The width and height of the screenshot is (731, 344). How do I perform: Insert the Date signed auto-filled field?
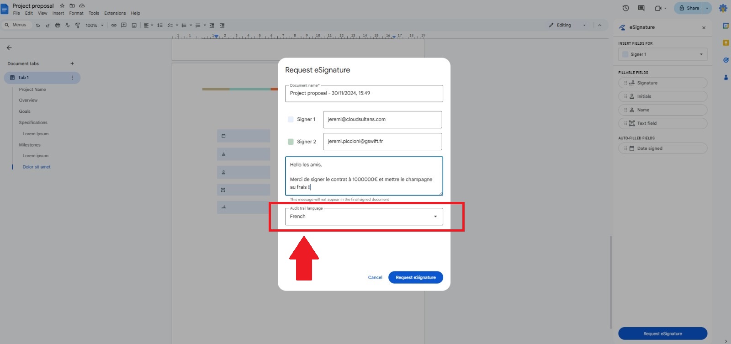662,148
